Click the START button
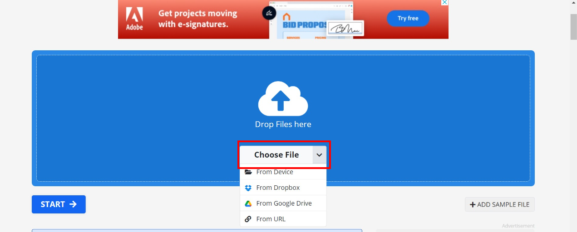The width and height of the screenshot is (577, 232). [59, 204]
